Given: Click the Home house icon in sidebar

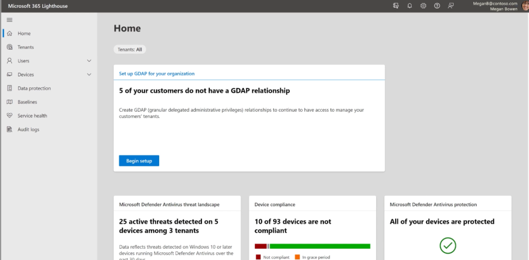Looking at the screenshot, I should [x=9, y=34].
